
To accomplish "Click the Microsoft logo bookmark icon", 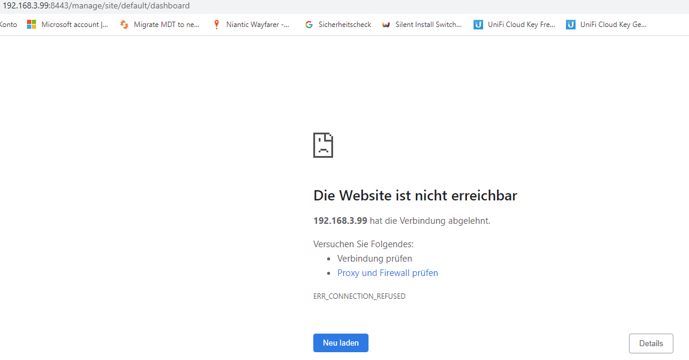I will coord(32,25).
